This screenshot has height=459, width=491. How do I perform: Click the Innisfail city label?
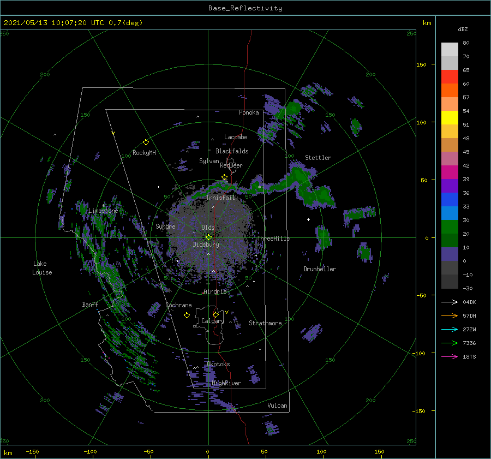pos(220,198)
